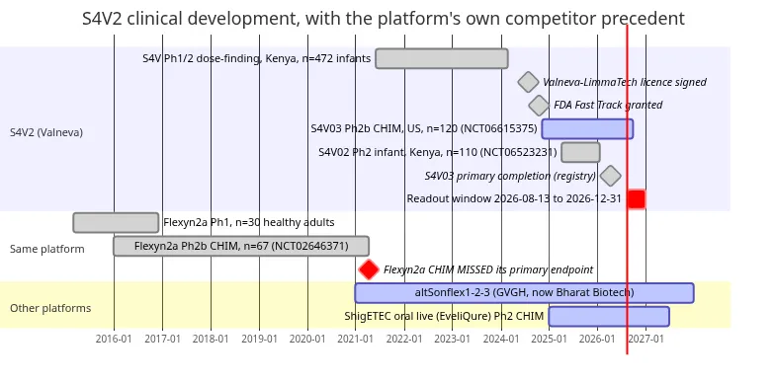
Task: Click the ShigETEC oral live blue bar
Action: click(609, 316)
